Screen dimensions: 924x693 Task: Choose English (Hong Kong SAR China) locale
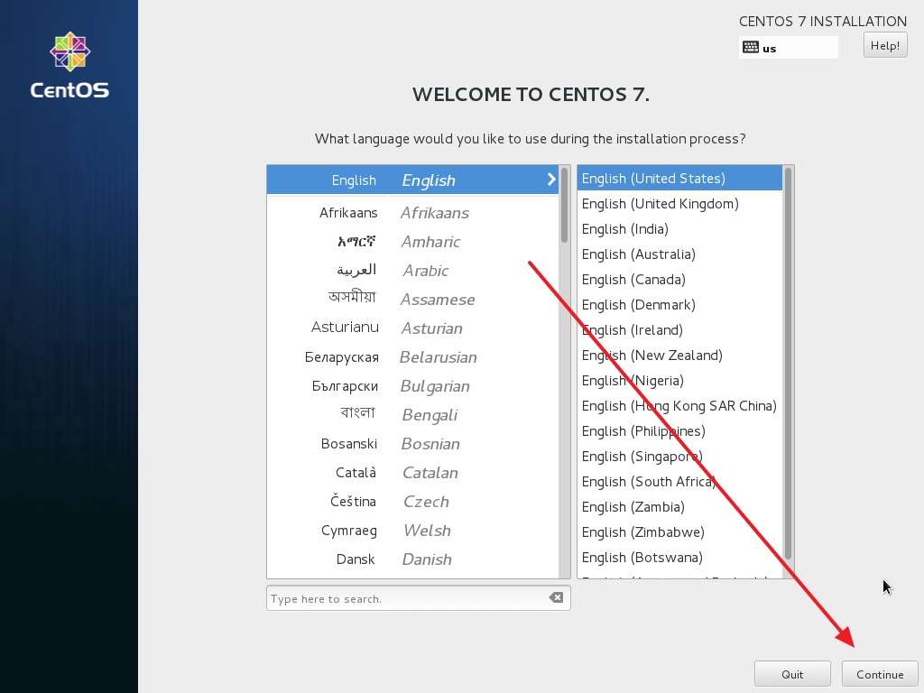(x=680, y=406)
